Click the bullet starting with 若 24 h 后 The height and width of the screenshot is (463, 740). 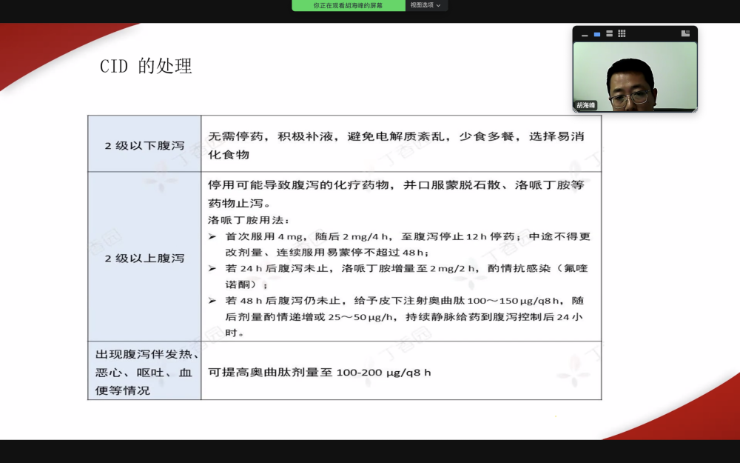tap(400, 276)
